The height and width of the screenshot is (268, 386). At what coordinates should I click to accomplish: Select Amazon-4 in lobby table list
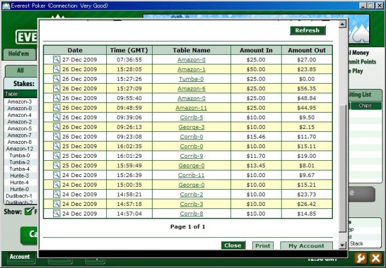pos(20,115)
